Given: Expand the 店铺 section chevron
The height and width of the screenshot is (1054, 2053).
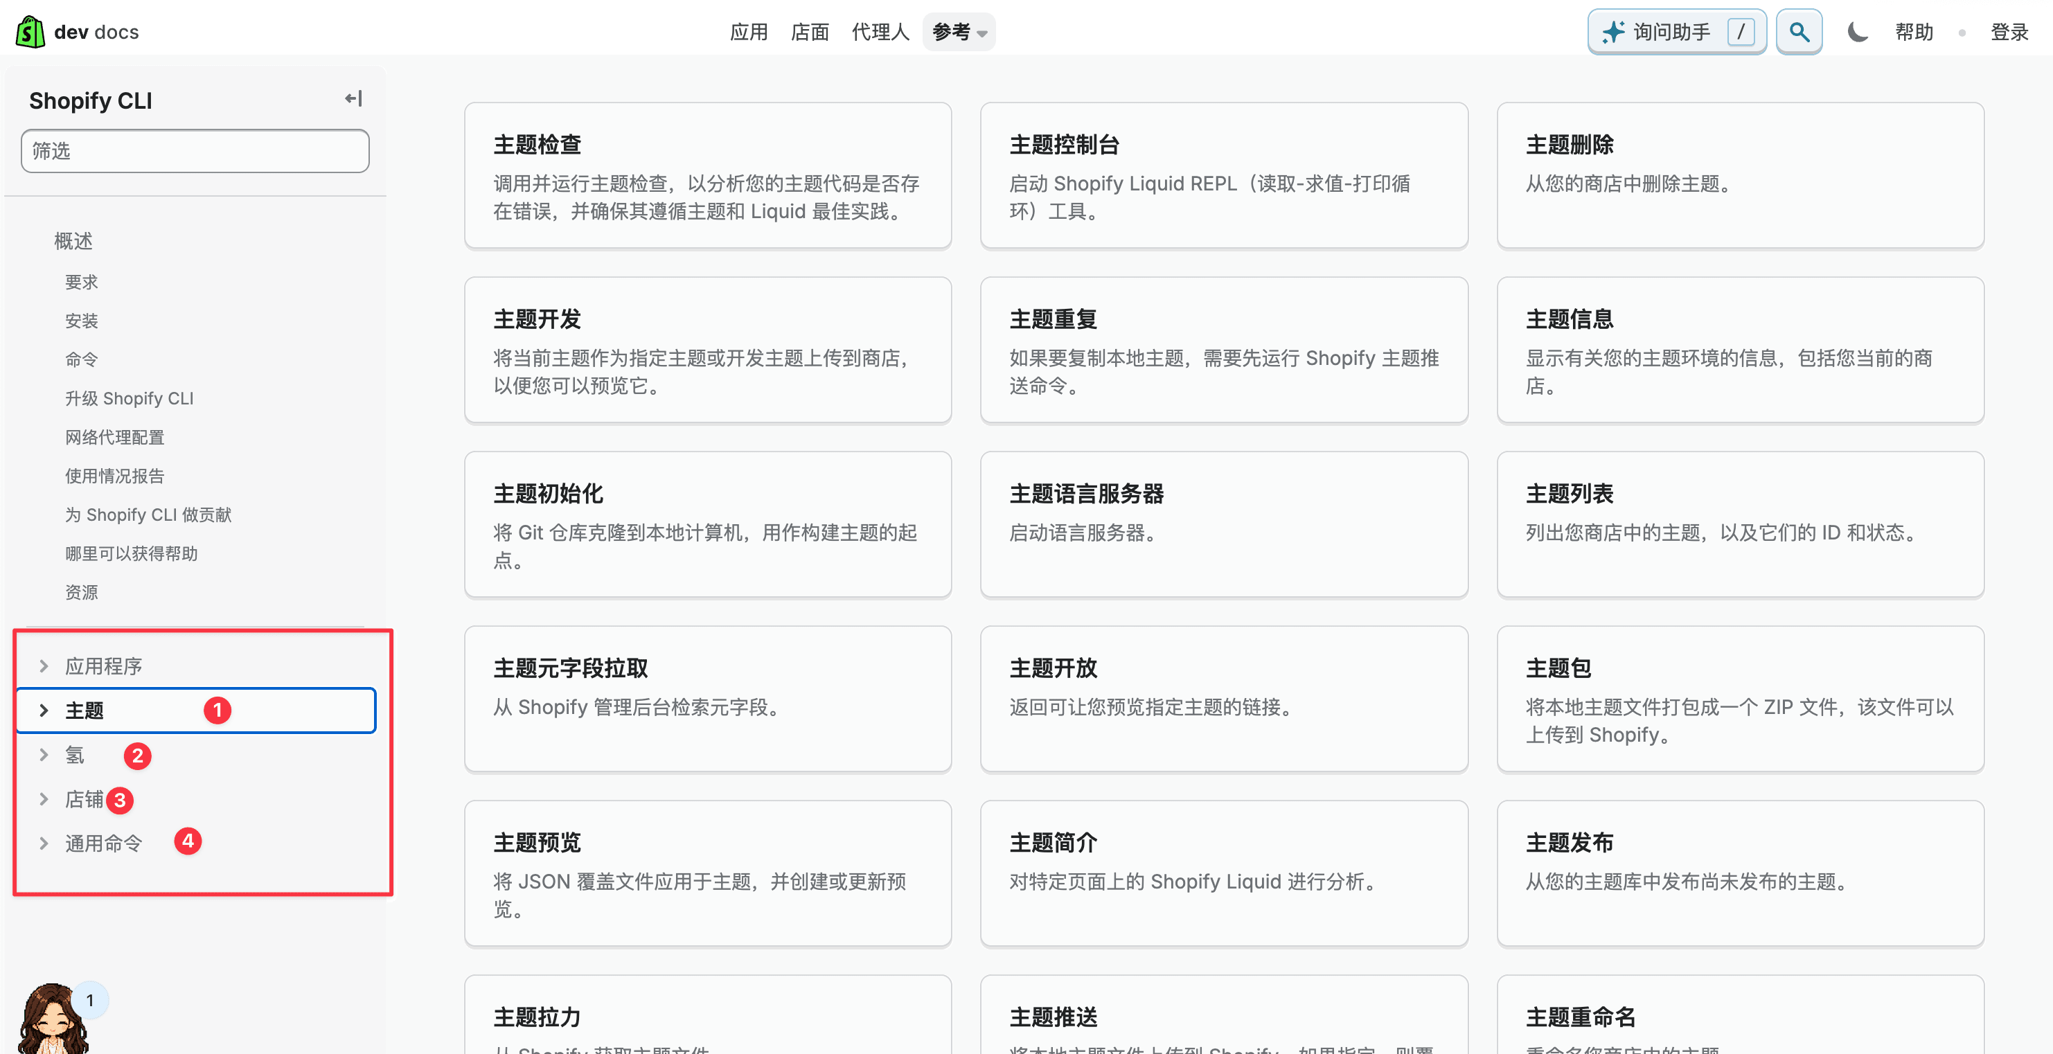Looking at the screenshot, I should pyautogui.click(x=44, y=799).
